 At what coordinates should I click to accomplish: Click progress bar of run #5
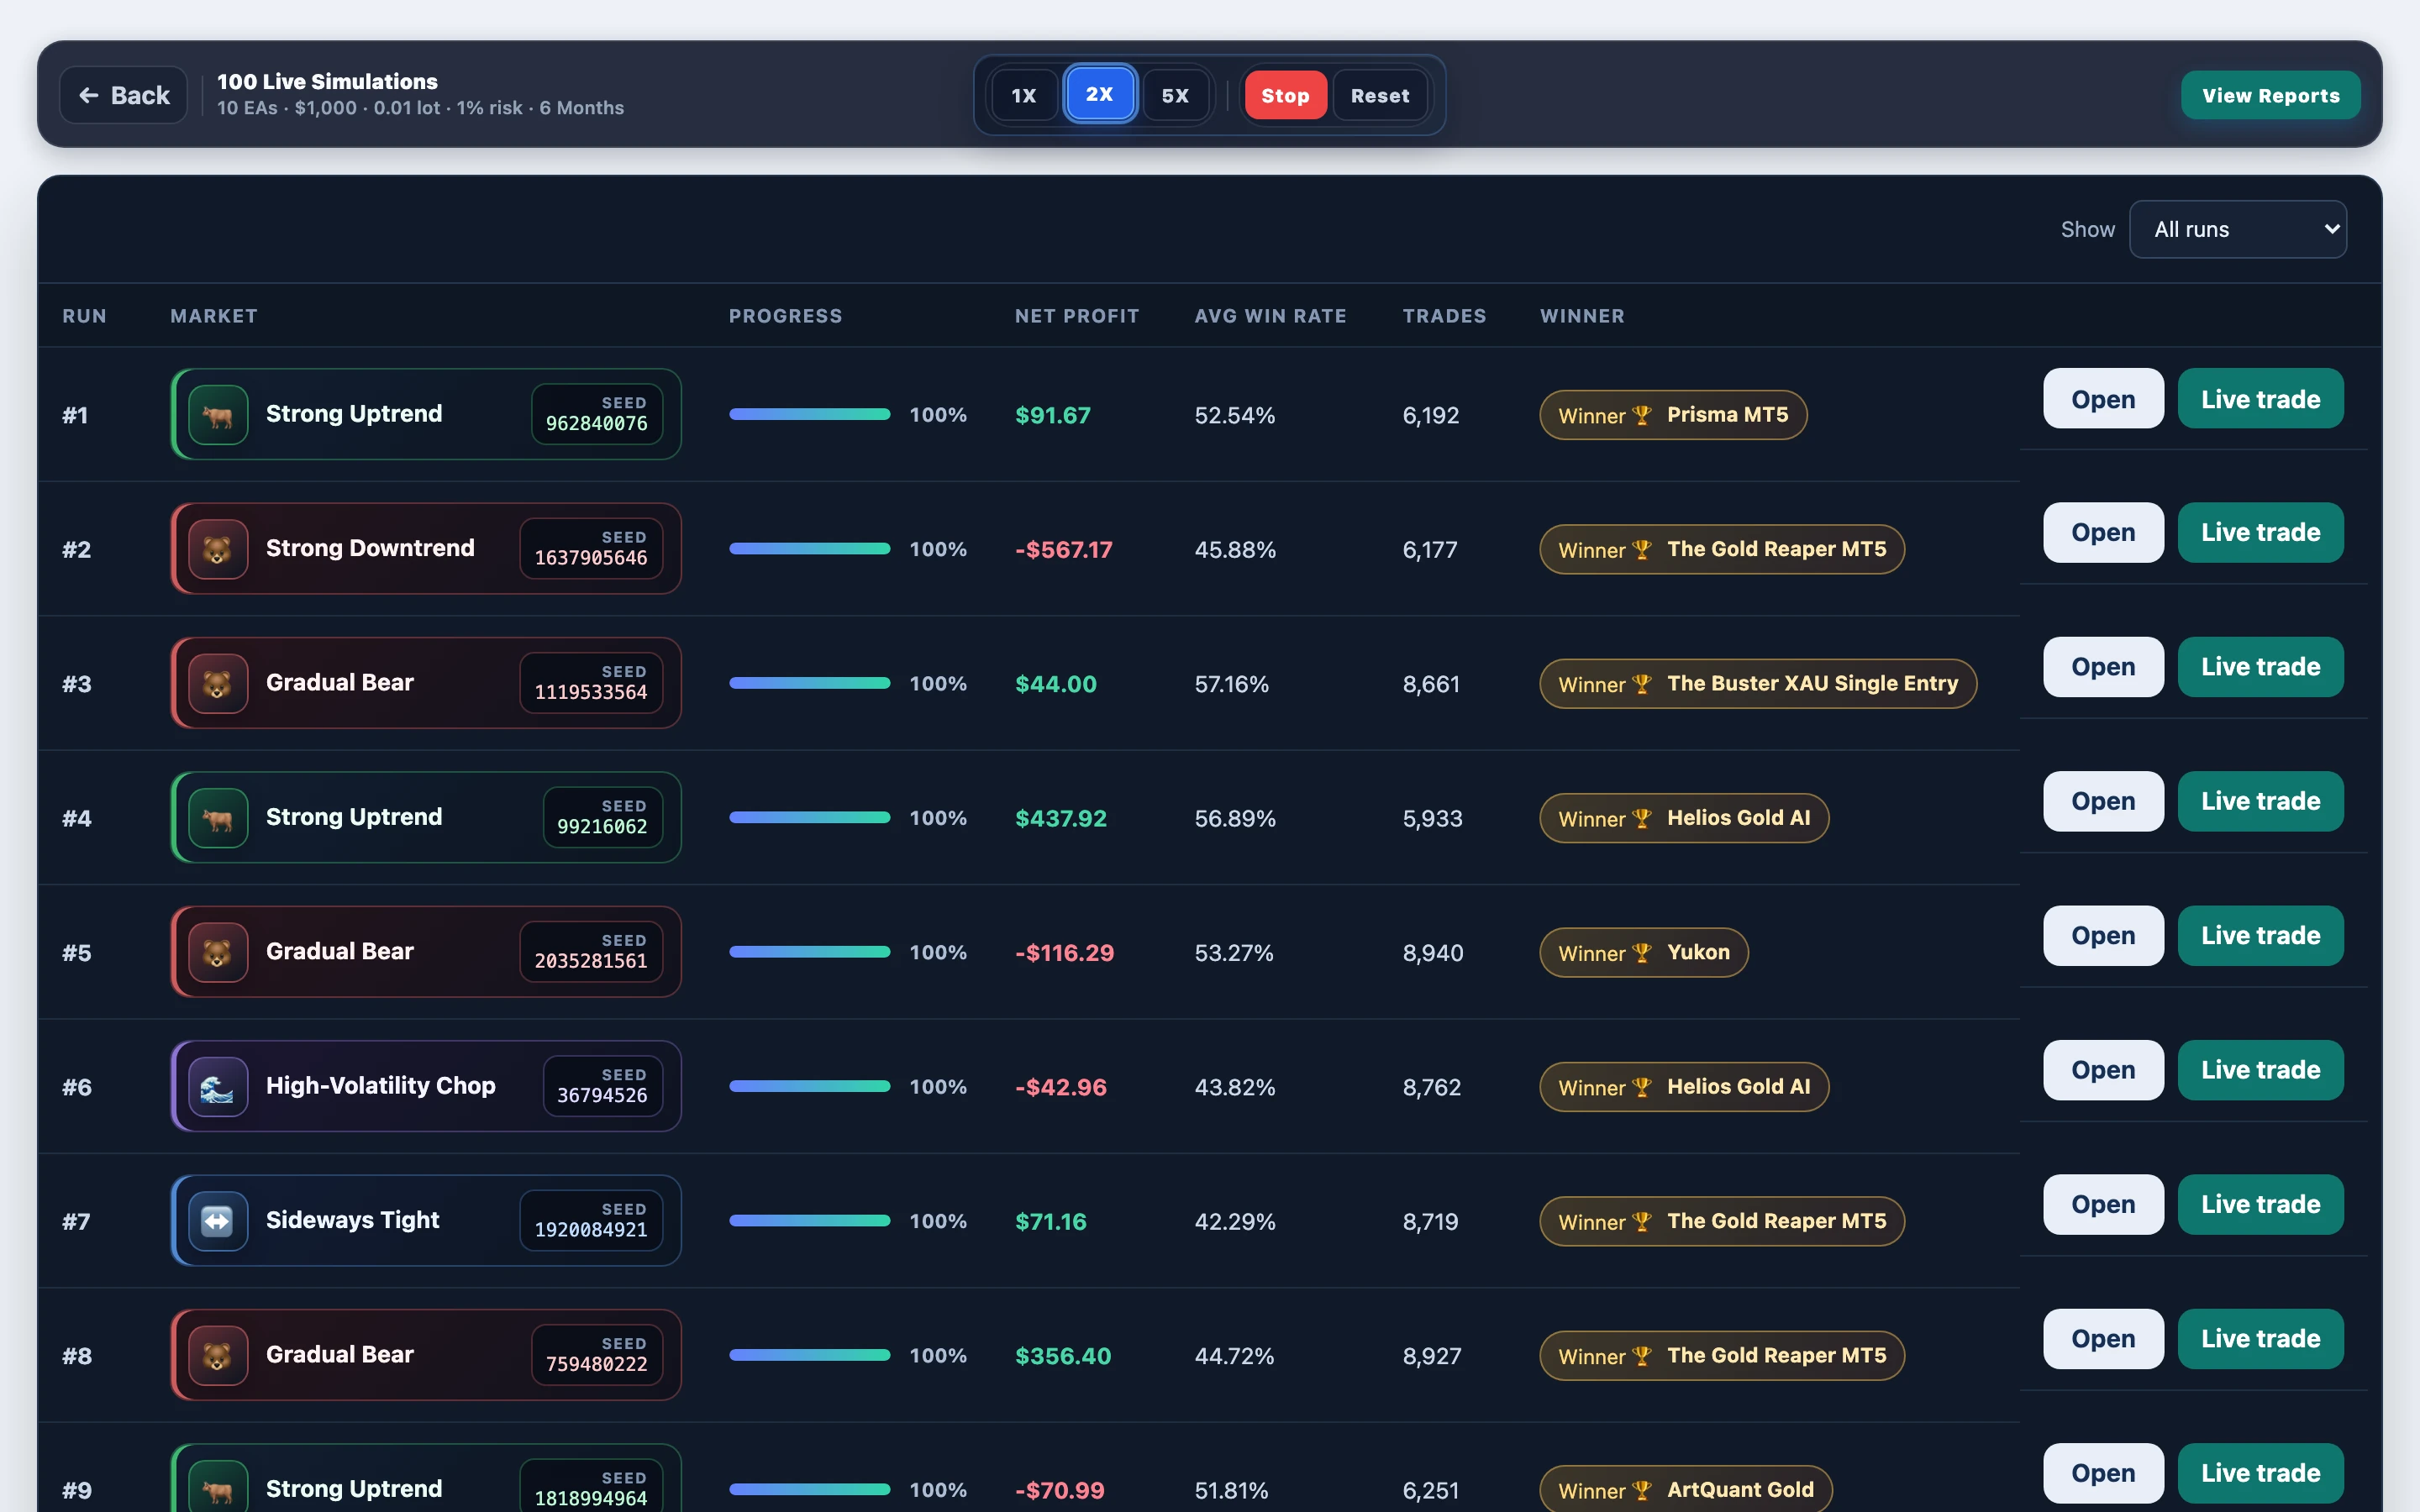coord(809,952)
